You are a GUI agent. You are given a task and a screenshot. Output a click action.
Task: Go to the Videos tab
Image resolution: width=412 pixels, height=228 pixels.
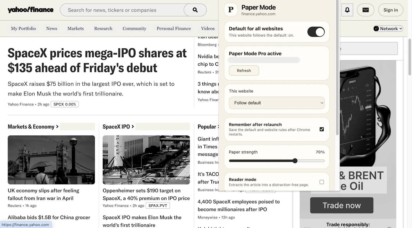[x=208, y=29]
